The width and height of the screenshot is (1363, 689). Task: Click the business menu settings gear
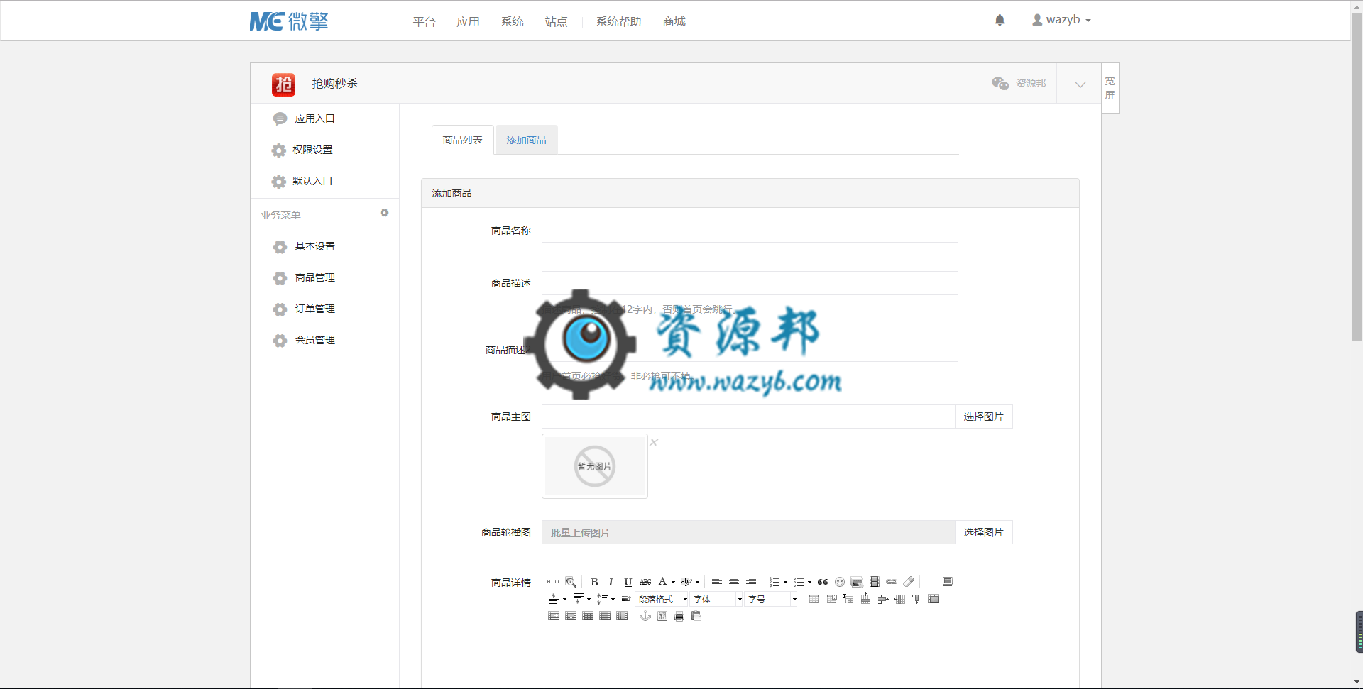(x=384, y=213)
